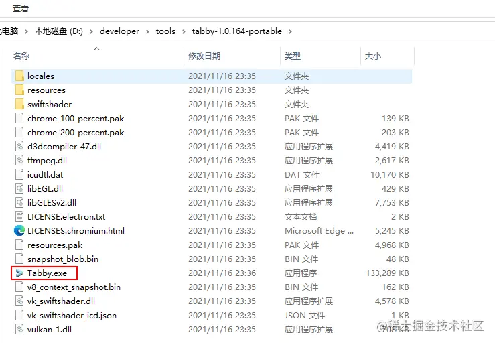Click the chrome_100_percent.pak file icon
Viewport: 495px width, 343px height.
pos(19,119)
